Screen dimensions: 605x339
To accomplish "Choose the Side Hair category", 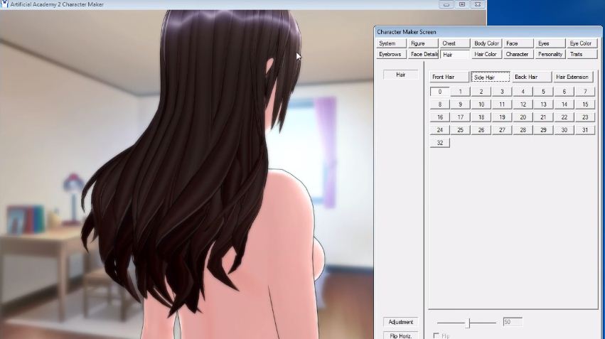I will (x=490, y=77).
